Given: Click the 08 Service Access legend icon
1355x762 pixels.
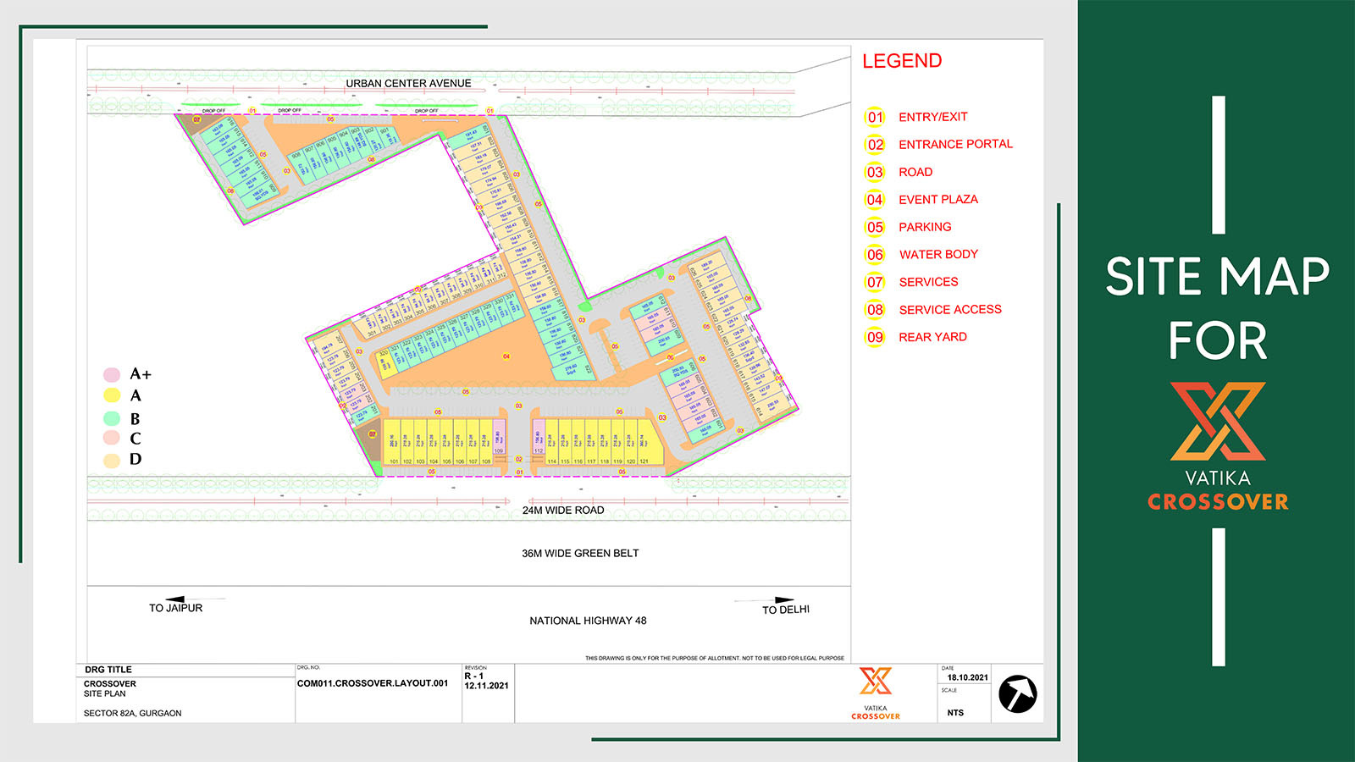Looking at the screenshot, I should (874, 309).
